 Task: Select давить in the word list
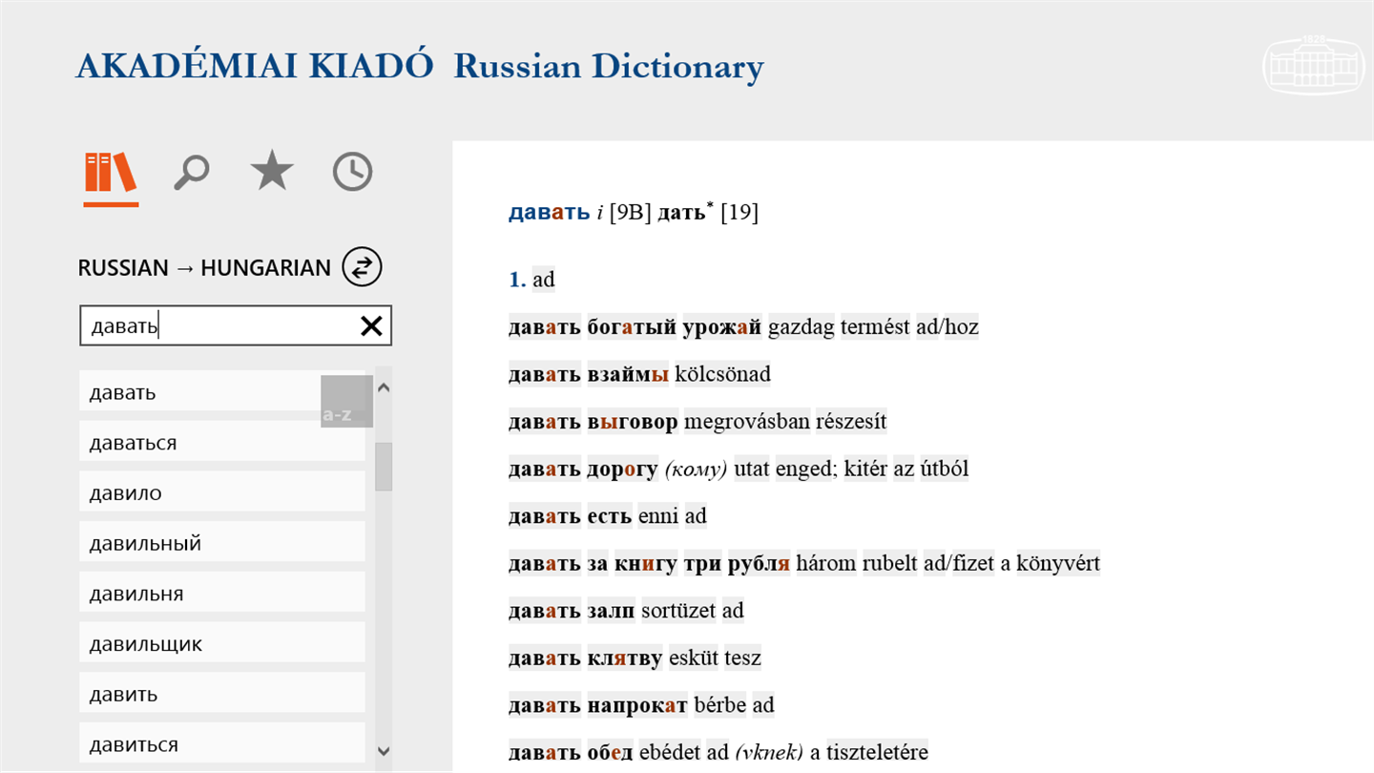tap(222, 694)
